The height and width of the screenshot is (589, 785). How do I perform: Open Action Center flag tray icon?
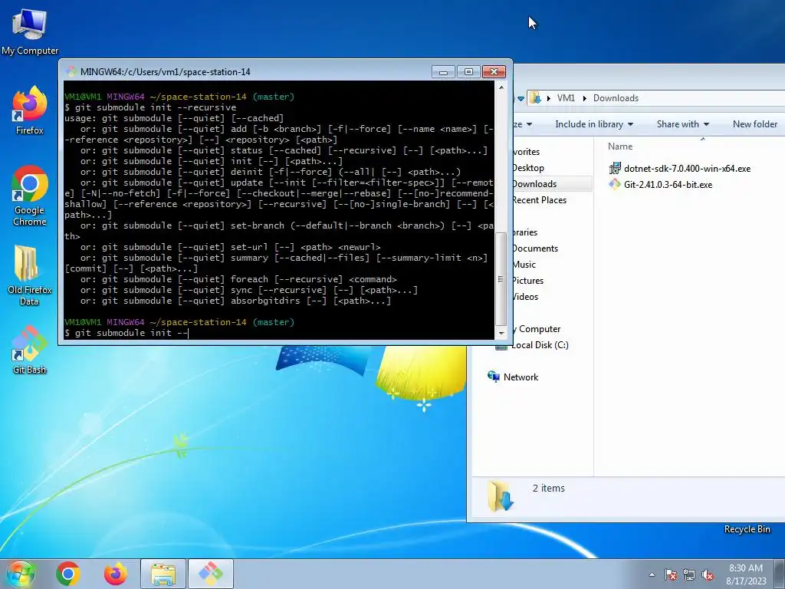(671, 574)
